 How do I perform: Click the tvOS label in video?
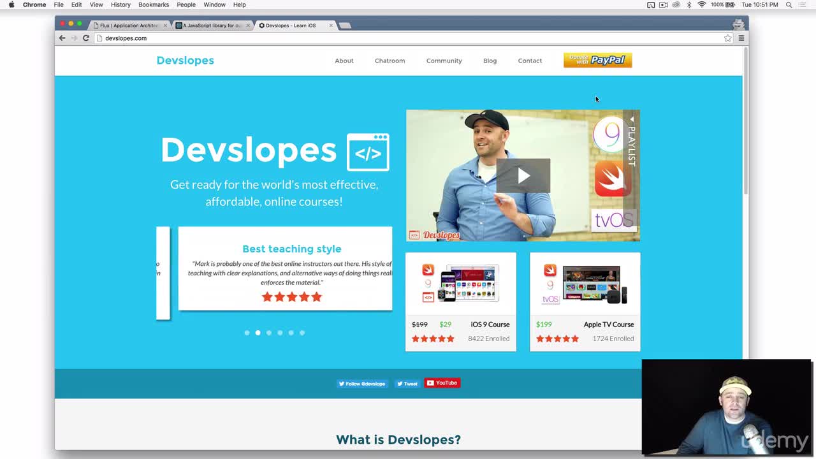613,221
